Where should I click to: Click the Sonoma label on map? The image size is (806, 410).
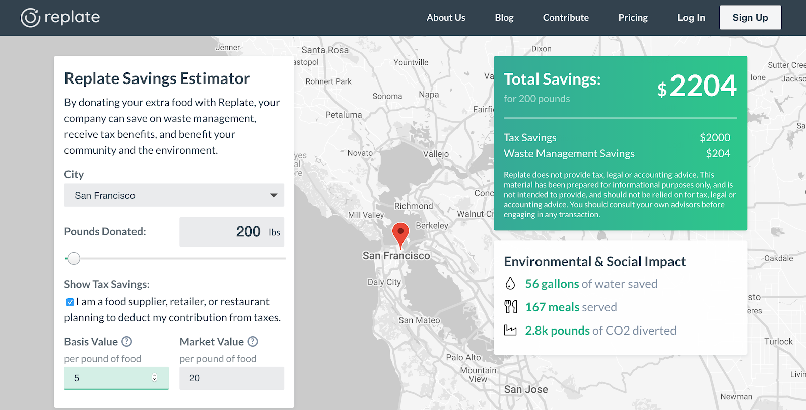click(387, 96)
